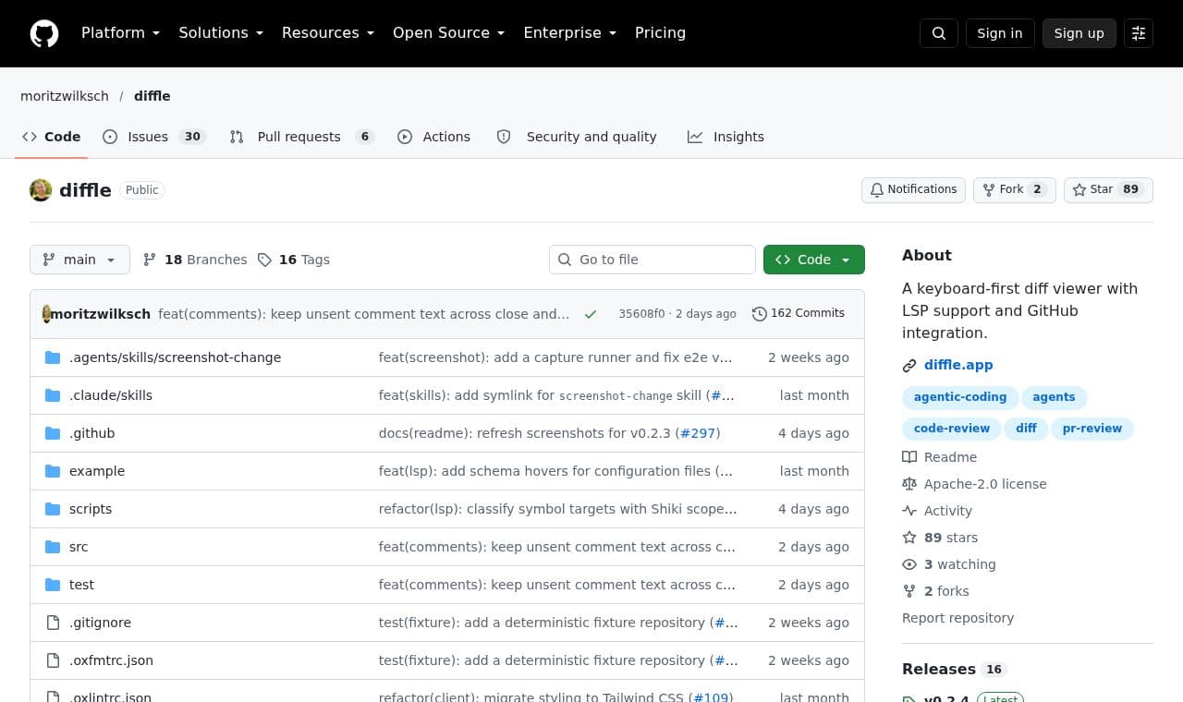The image size is (1183, 702).
Task: Open the test folder
Action: pos(81,585)
